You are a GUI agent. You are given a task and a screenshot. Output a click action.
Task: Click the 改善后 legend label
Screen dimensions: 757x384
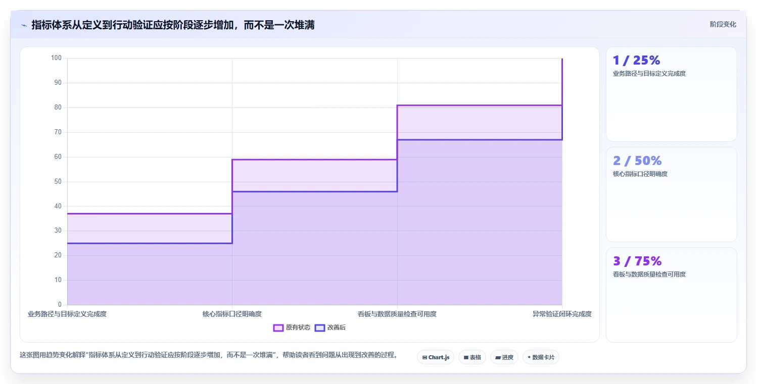[x=337, y=327]
